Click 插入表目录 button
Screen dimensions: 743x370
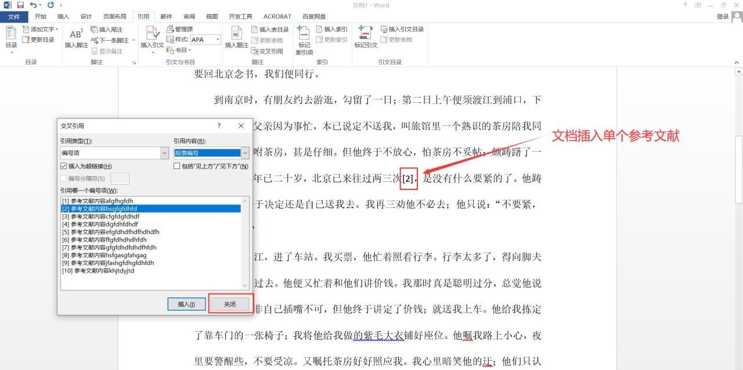click(270, 30)
